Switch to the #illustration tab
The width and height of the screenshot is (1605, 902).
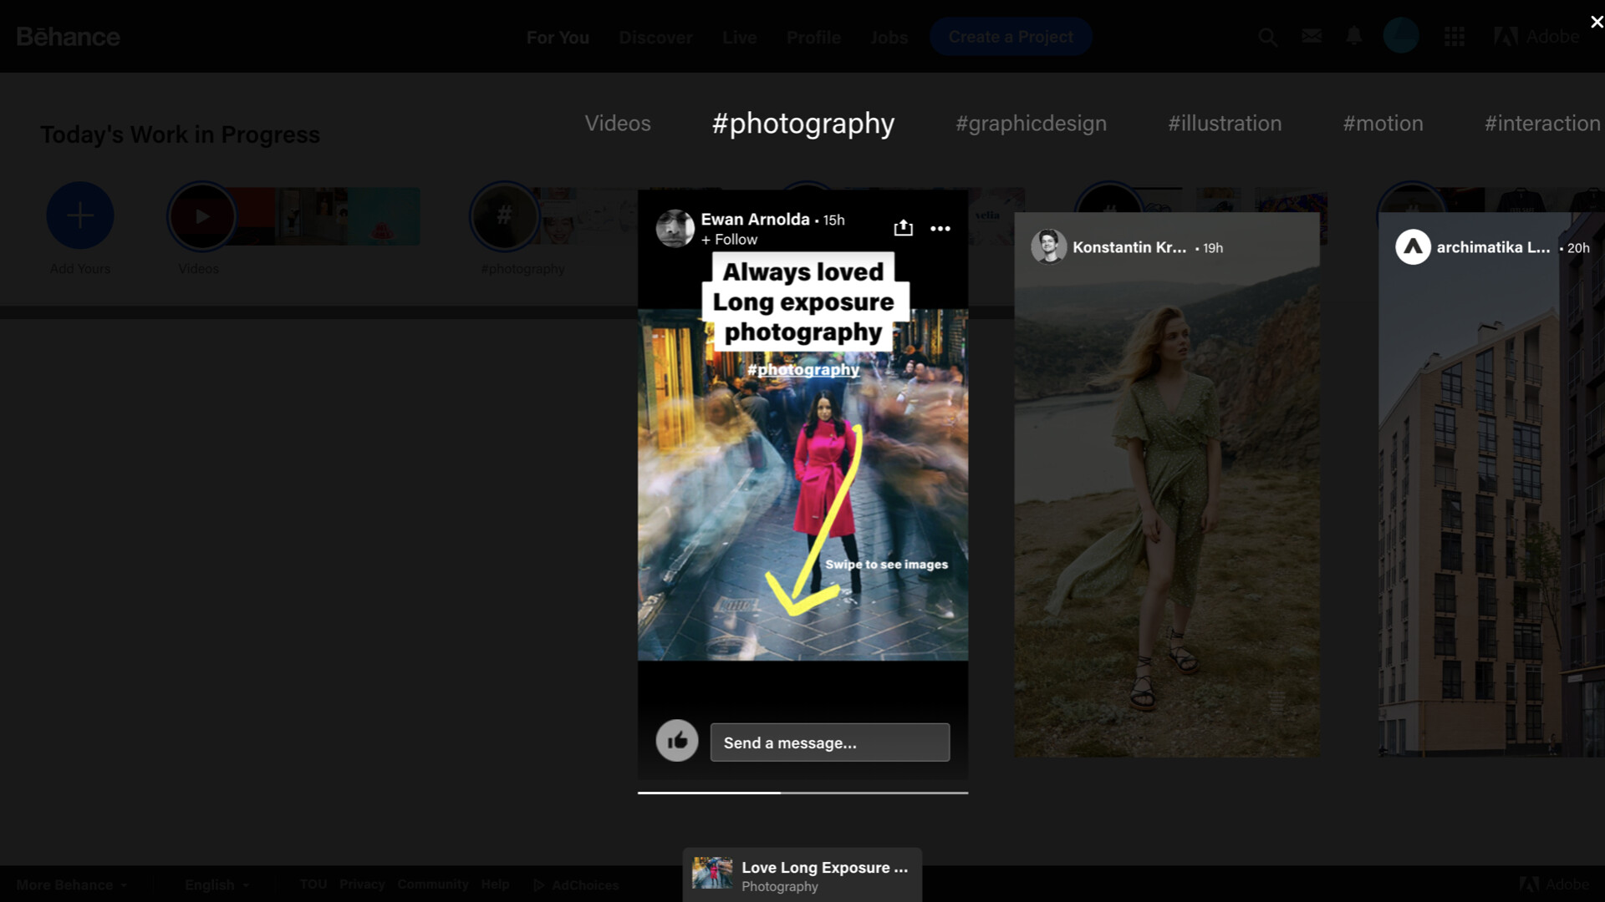[1224, 124]
